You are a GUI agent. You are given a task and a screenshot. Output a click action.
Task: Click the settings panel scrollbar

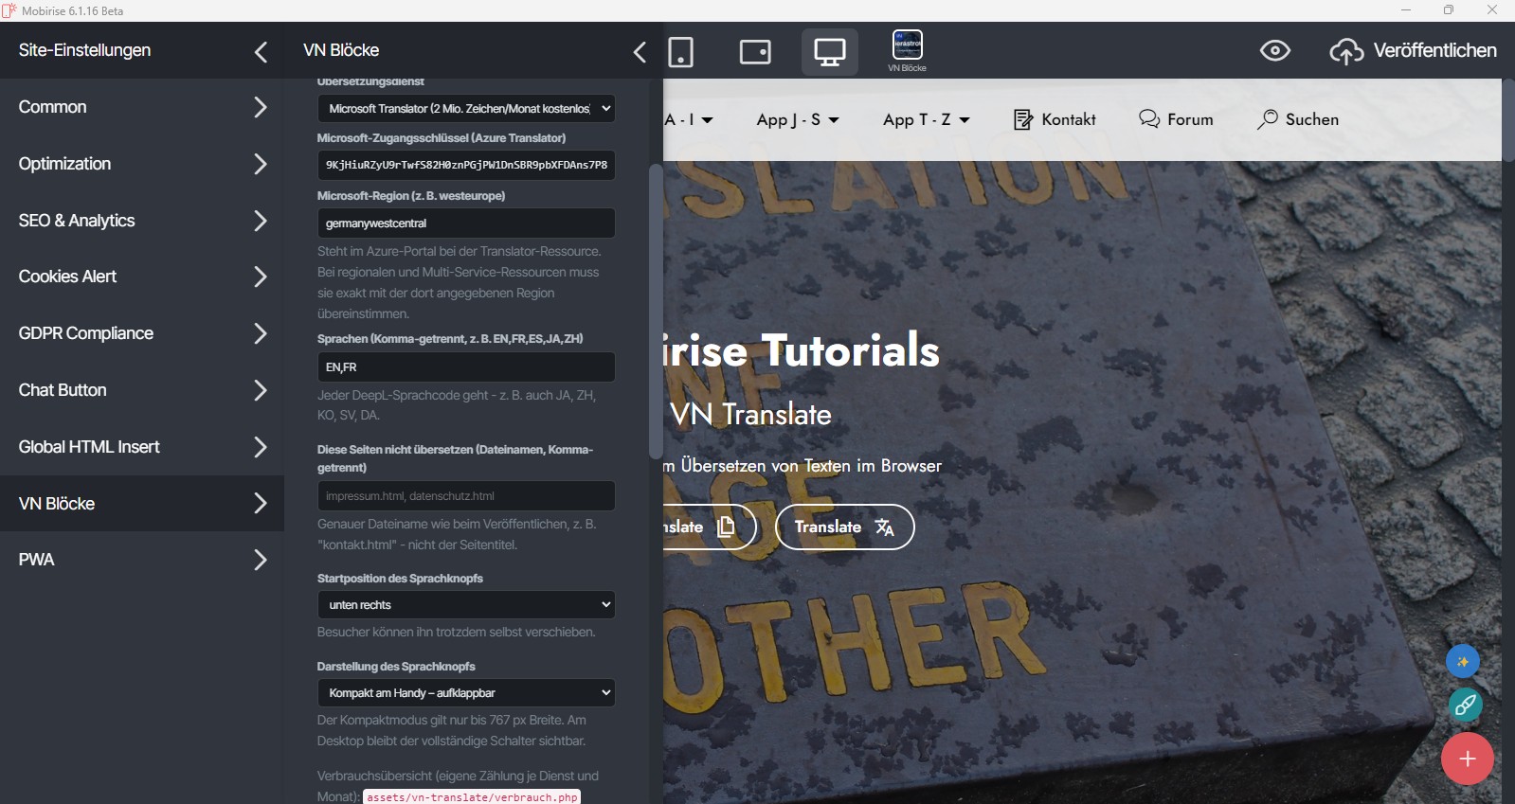coord(656,312)
